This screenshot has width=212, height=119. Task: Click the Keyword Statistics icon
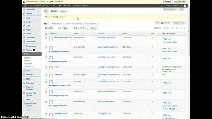click(24, 87)
